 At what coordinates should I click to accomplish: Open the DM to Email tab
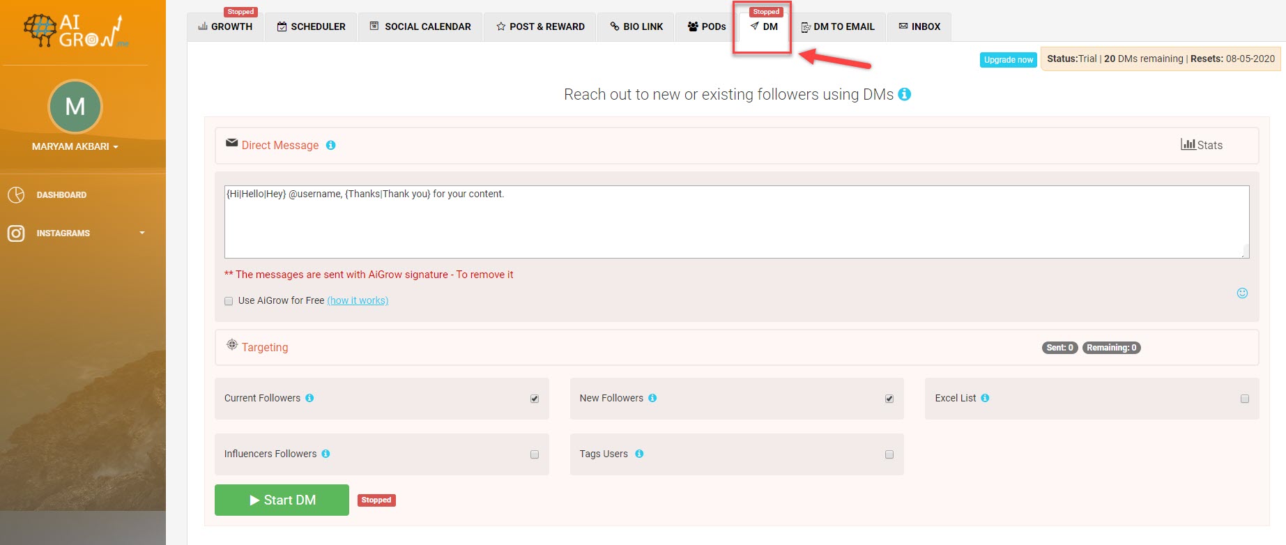[838, 26]
